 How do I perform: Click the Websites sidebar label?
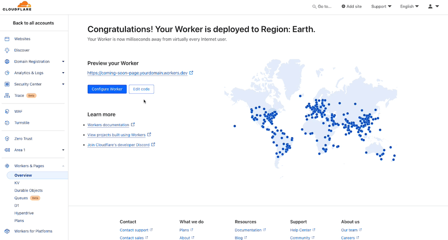pos(22,39)
